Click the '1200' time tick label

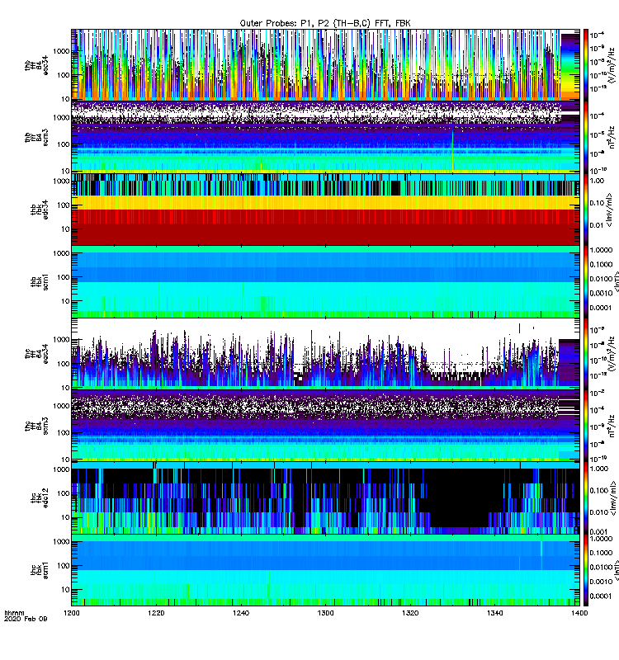71,613
